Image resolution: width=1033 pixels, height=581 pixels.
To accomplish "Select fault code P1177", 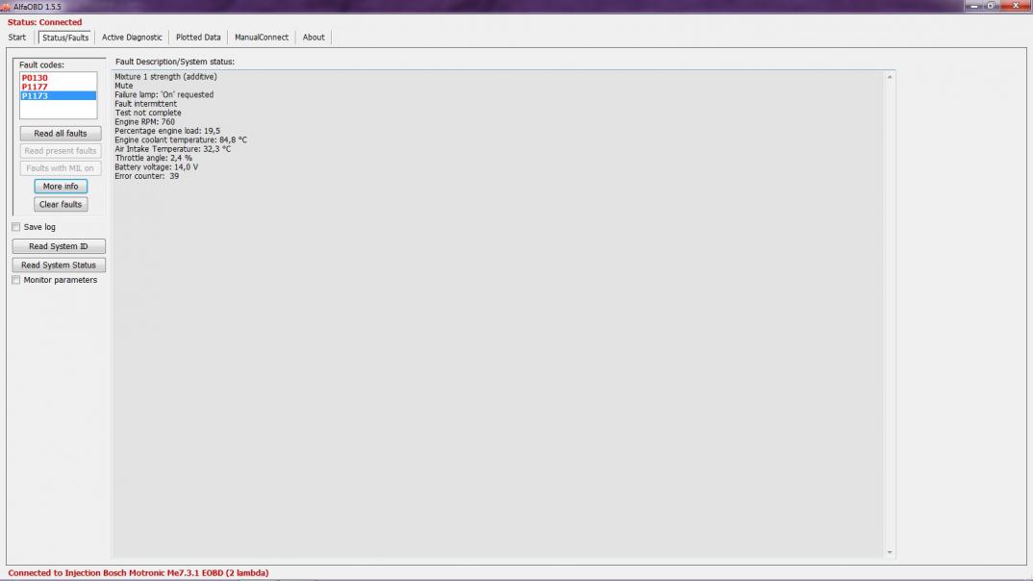I will (58, 87).
